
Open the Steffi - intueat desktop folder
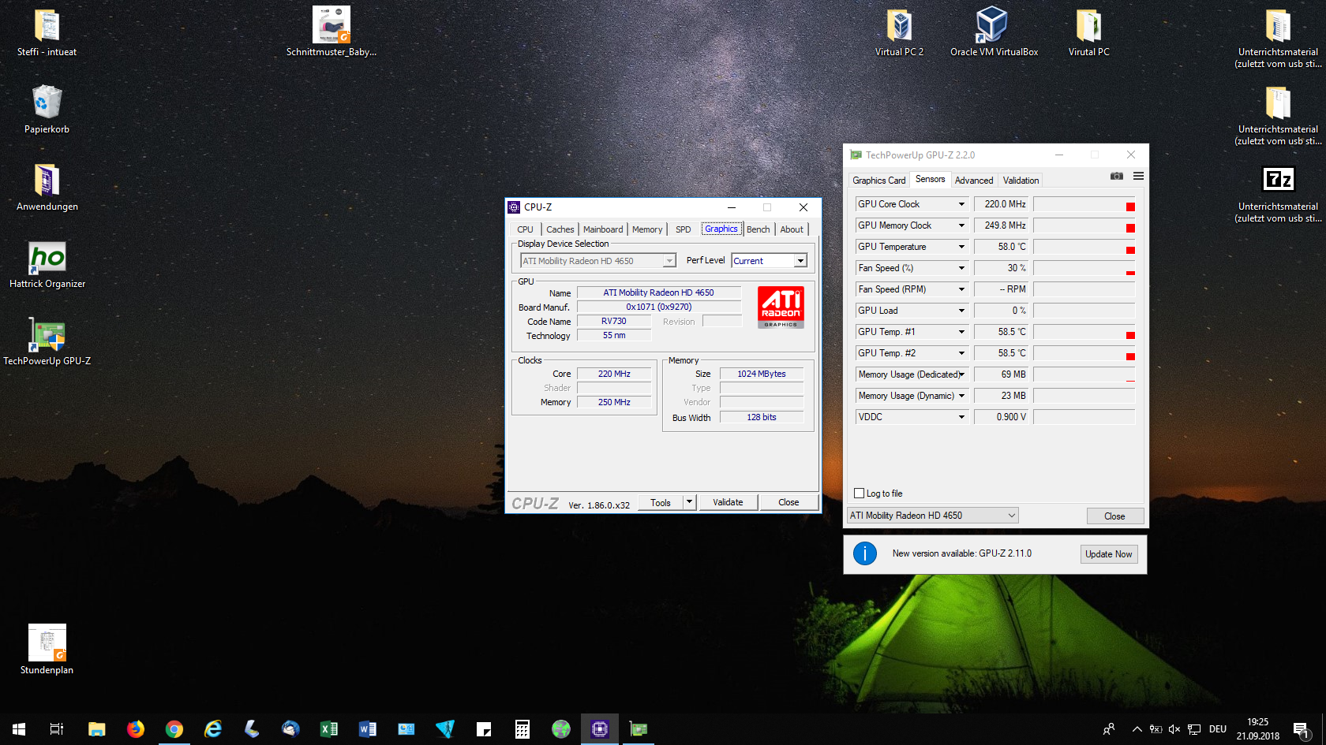[x=47, y=33]
